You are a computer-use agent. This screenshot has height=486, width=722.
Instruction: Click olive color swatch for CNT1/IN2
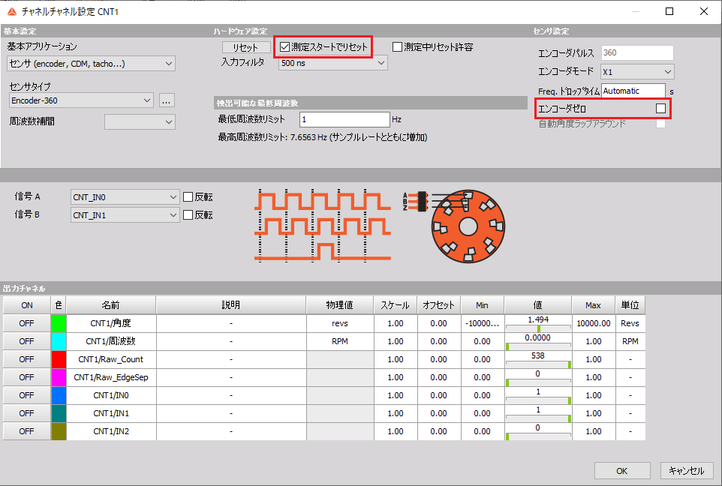59,431
